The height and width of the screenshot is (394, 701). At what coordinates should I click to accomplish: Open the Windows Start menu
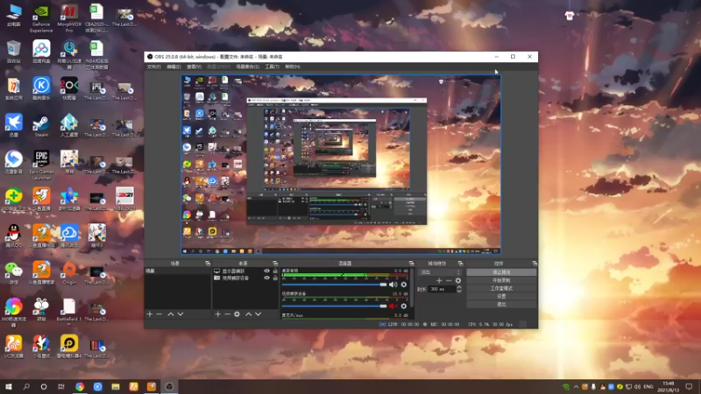tap(8, 386)
